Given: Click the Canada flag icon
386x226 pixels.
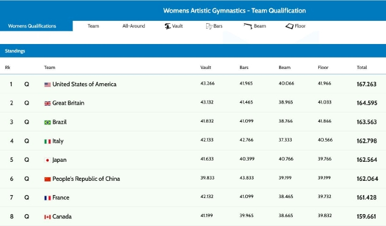Looking at the screenshot, I should click(x=48, y=217).
